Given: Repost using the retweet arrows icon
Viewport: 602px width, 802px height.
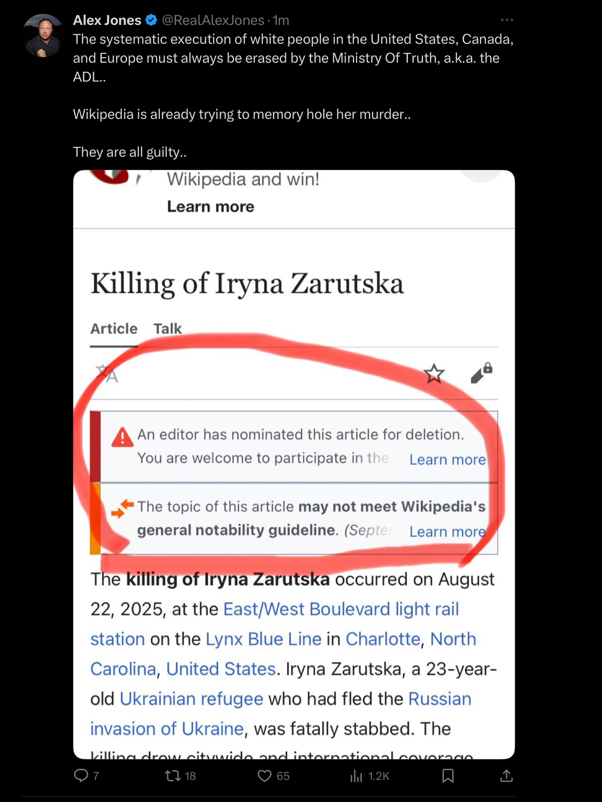Looking at the screenshot, I should pyautogui.click(x=173, y=776).
